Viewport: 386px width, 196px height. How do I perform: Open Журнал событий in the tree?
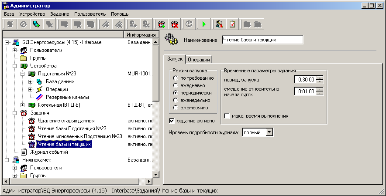[x=49, y=152]
